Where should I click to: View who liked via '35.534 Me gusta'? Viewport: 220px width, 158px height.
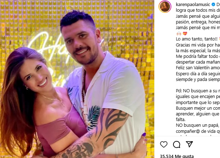(x=177, y=156)
